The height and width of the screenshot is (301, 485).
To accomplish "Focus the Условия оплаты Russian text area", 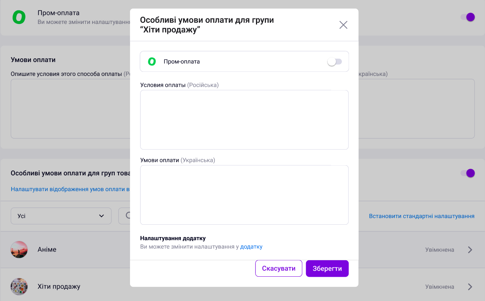I will pos(244,120).
